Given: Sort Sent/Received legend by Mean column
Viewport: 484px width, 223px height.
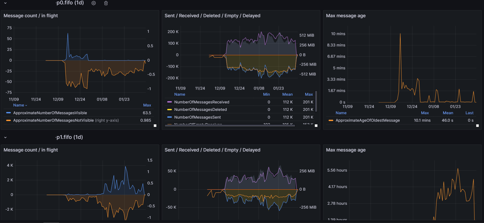Looking at the screenshot, I should (x=287, y=94).
